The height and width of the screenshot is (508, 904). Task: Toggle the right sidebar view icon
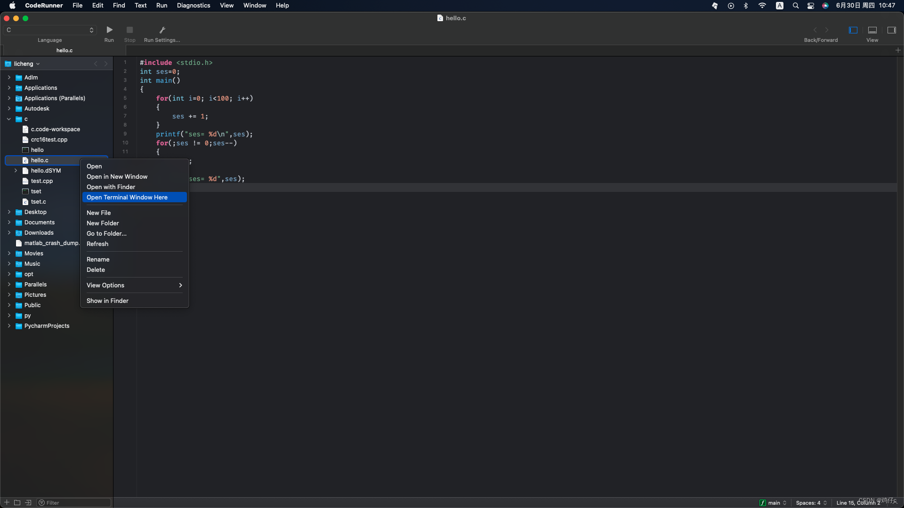click(891, 30)
